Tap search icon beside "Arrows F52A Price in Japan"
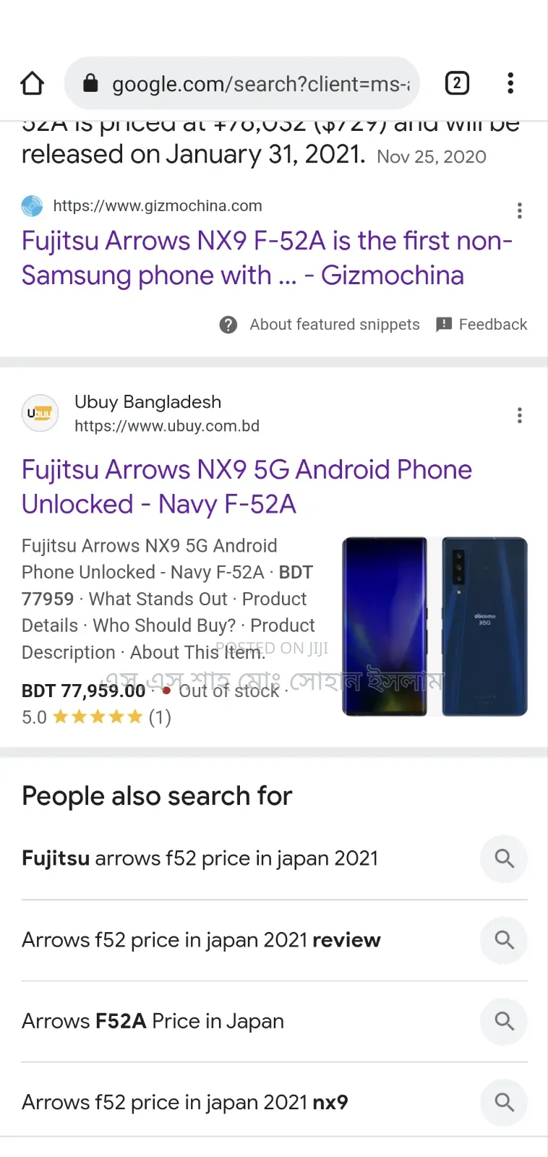This screenshot has width=548, height=1157. click(504, 1021)
